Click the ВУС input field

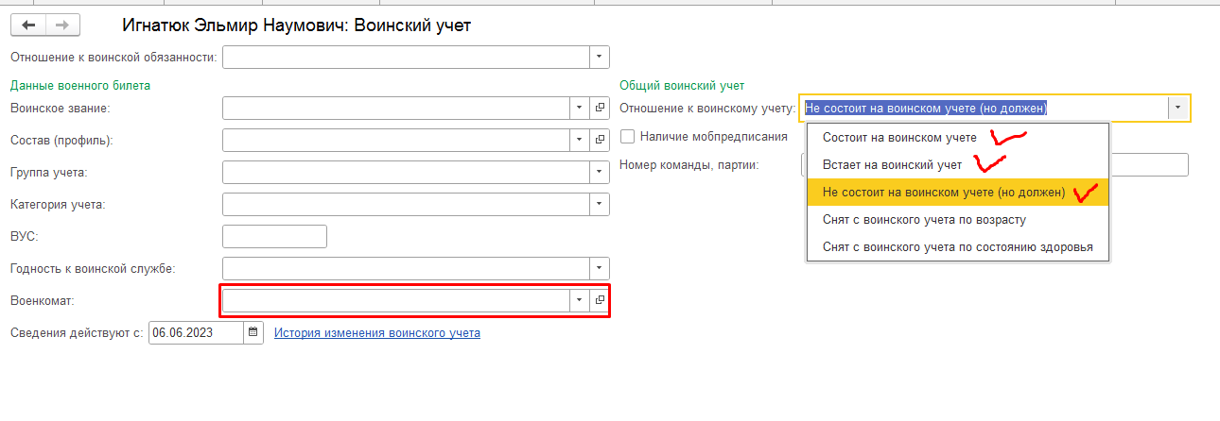(x=274, y=236)
